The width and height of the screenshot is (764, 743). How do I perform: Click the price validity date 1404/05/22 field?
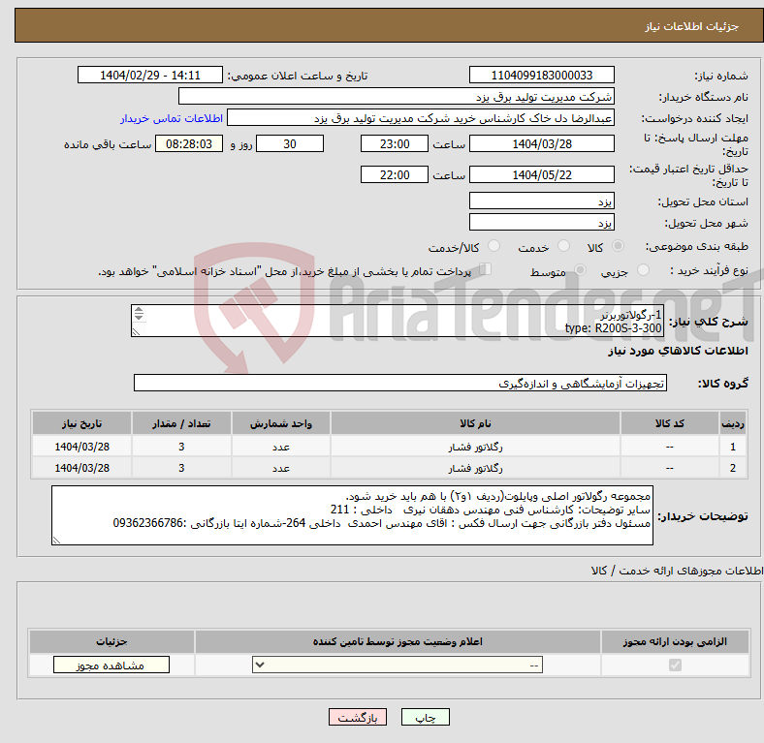pos(541,174)
